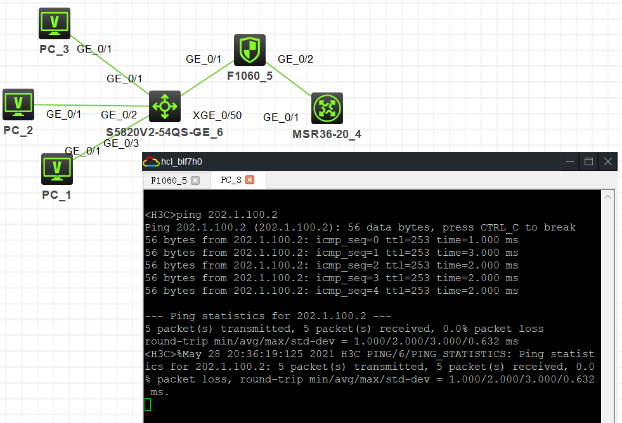Click the MSR36-20_4 device label
This screenshot has height=423, width=622.
point(327,134)
